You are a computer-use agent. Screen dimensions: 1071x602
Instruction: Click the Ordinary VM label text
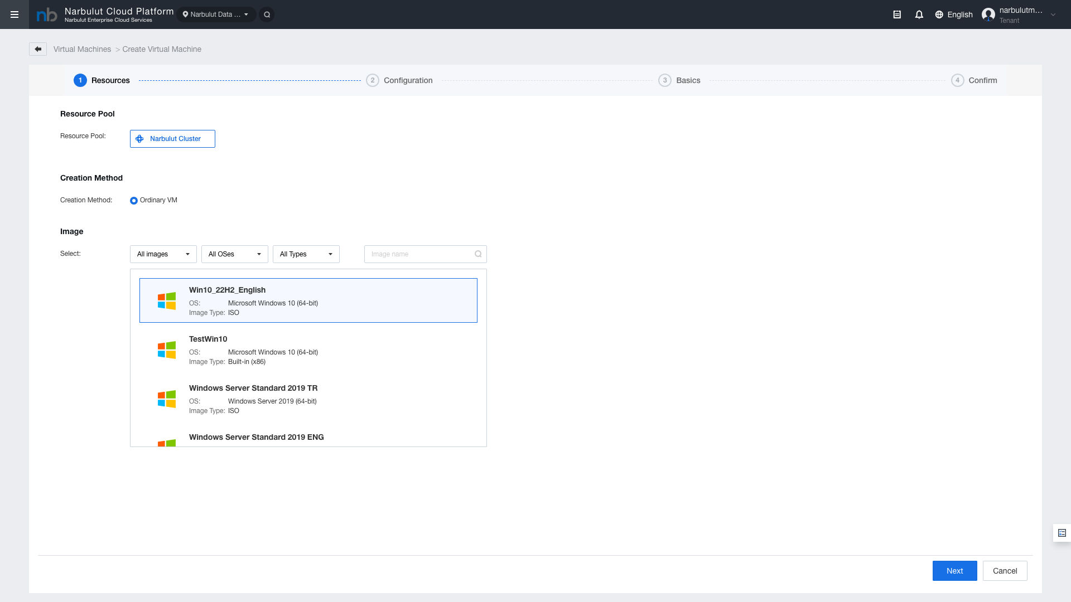coord(158,200)
